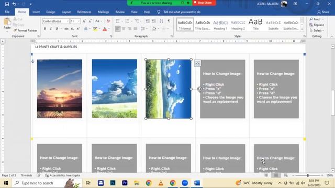This screenshot has width=335, height=188.
Task: Click the Windows search box
Action: [x=47, y=183]
